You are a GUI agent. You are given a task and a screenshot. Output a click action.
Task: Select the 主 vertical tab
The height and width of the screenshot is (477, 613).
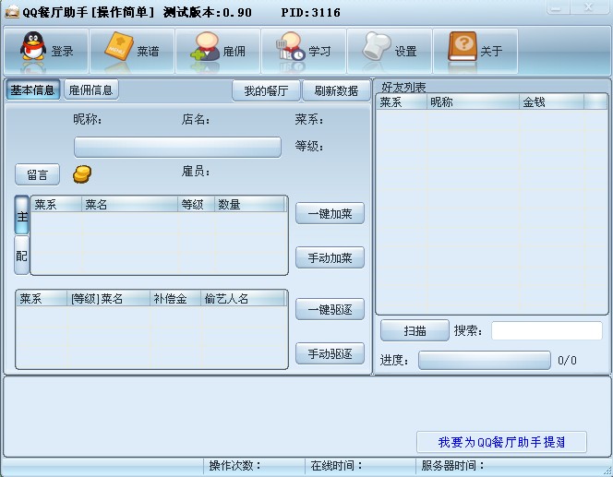click(x=21, y=215)
